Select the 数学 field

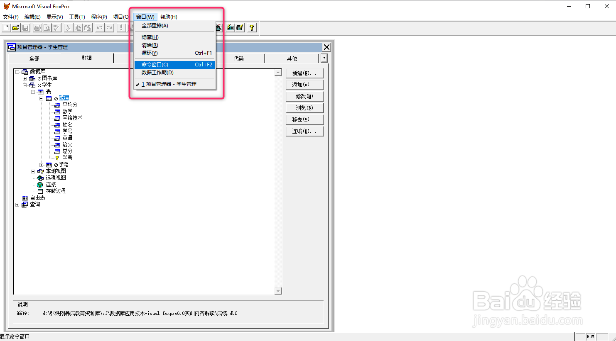67,111
